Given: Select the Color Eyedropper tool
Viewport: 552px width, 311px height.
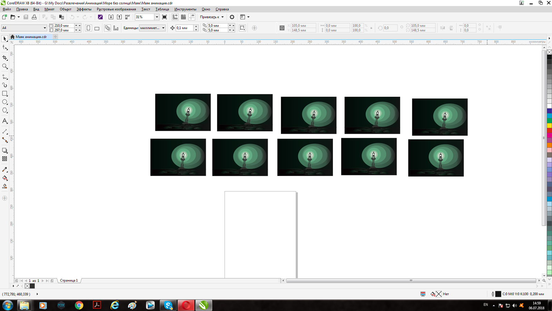Looking at the screenshot, I should pyautogui.click(x=5, y=169).
